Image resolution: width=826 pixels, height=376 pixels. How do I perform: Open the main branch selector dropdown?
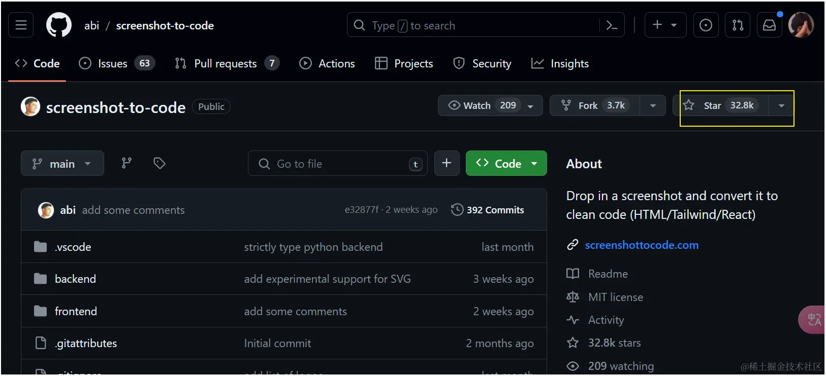62,164
